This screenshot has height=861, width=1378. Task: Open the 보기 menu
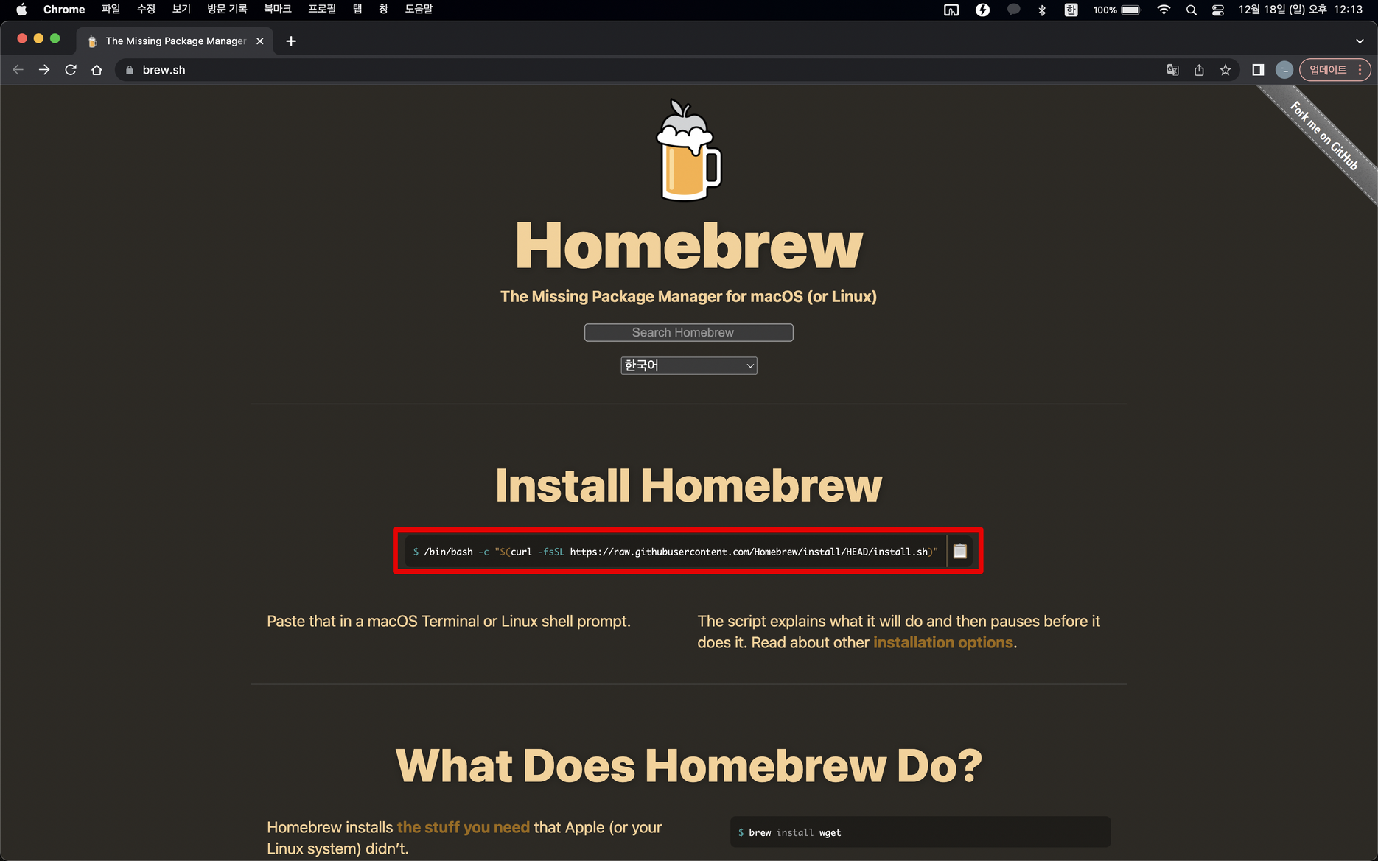pos(181,10)
